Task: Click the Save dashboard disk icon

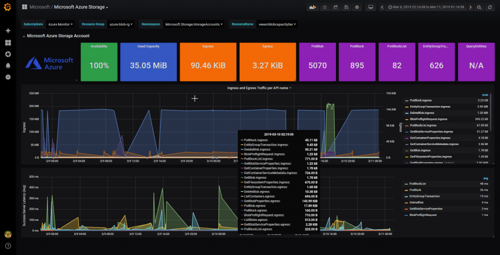Action: [x=346, y=7]
